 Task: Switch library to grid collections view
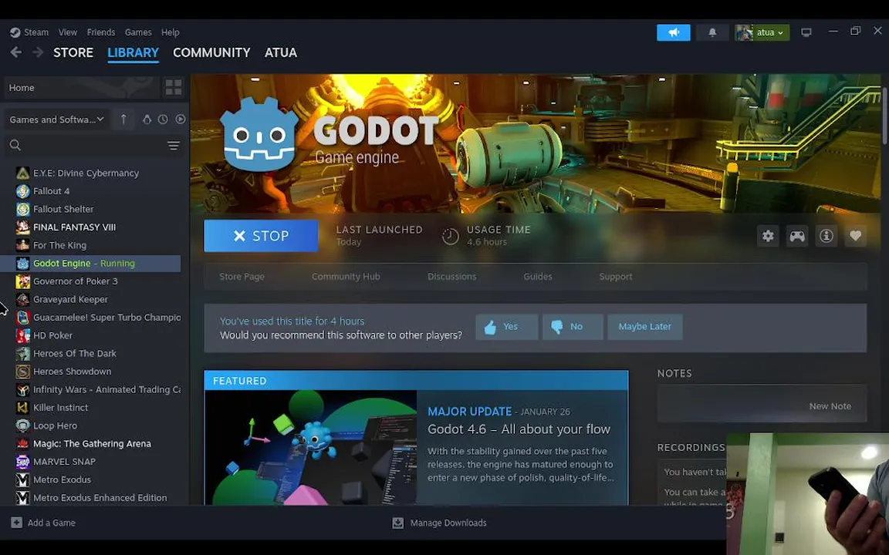[x=174, y=87]
